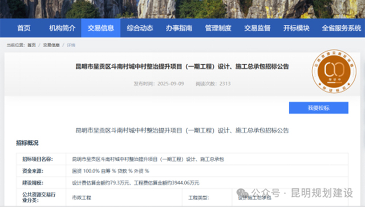The width and height of the screenshot is (365, 207).
Task: Open the 首页 navigation tab
Action: point(24,28)
